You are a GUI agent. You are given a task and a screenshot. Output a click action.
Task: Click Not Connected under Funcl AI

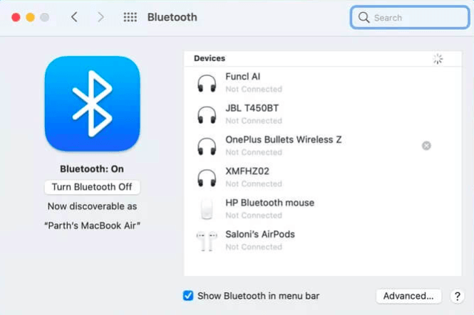point(254,89)
